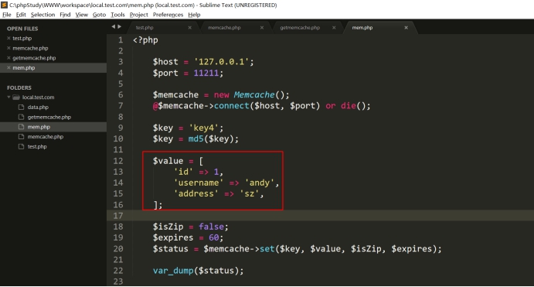Screen dimensions: 534x287
Task: Open data.php in the folder tree
Action: 38,107
